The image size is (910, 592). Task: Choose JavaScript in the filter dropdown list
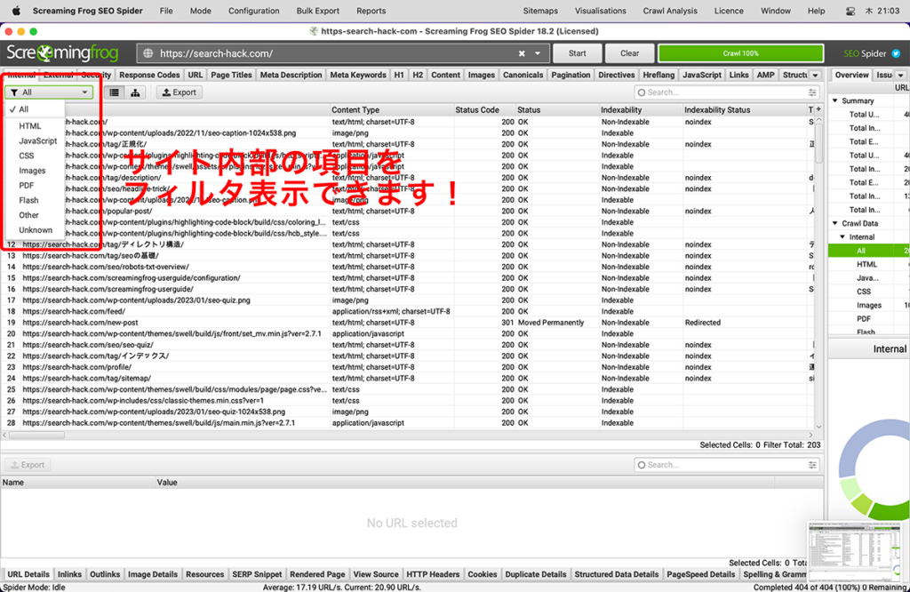(37, 141)
